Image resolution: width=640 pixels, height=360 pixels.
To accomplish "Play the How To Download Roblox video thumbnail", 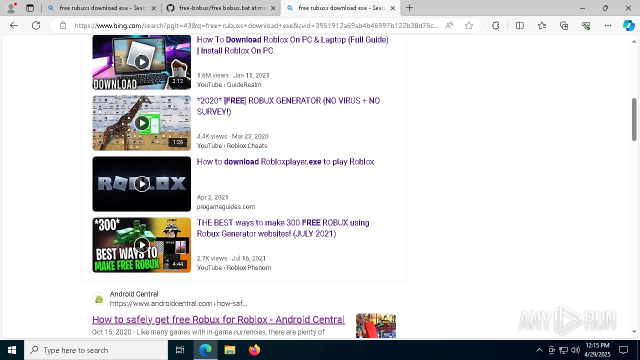I will coord(141,62).
